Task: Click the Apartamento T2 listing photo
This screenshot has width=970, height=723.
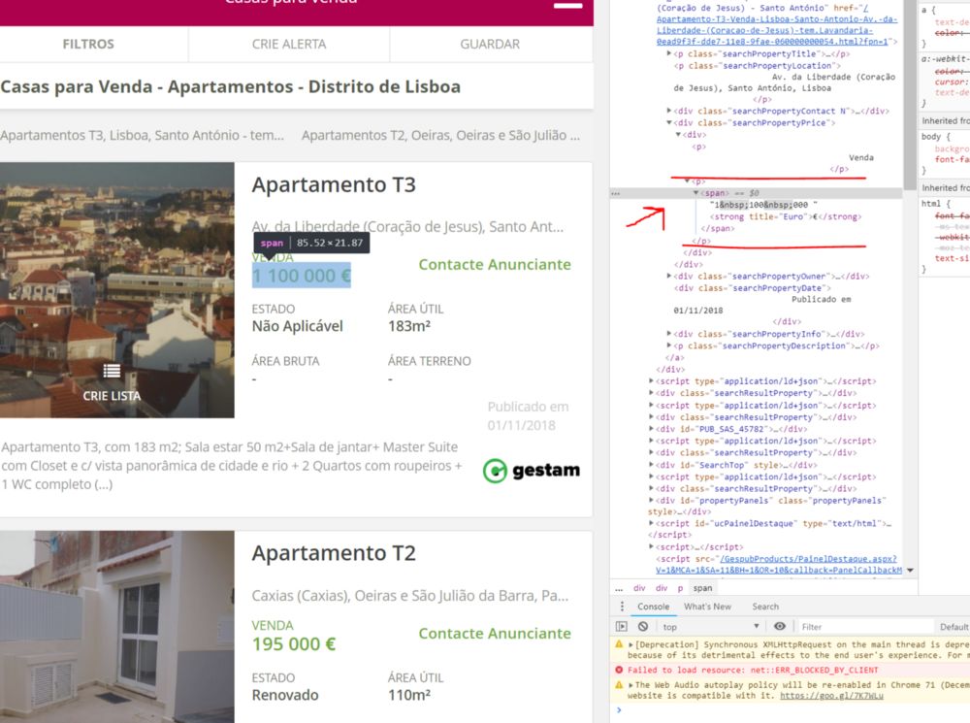Action: click(x=117, y=626)
